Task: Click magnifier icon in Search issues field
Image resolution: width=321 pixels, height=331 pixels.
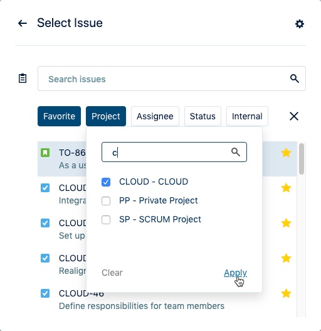Action: coord(295,79)
